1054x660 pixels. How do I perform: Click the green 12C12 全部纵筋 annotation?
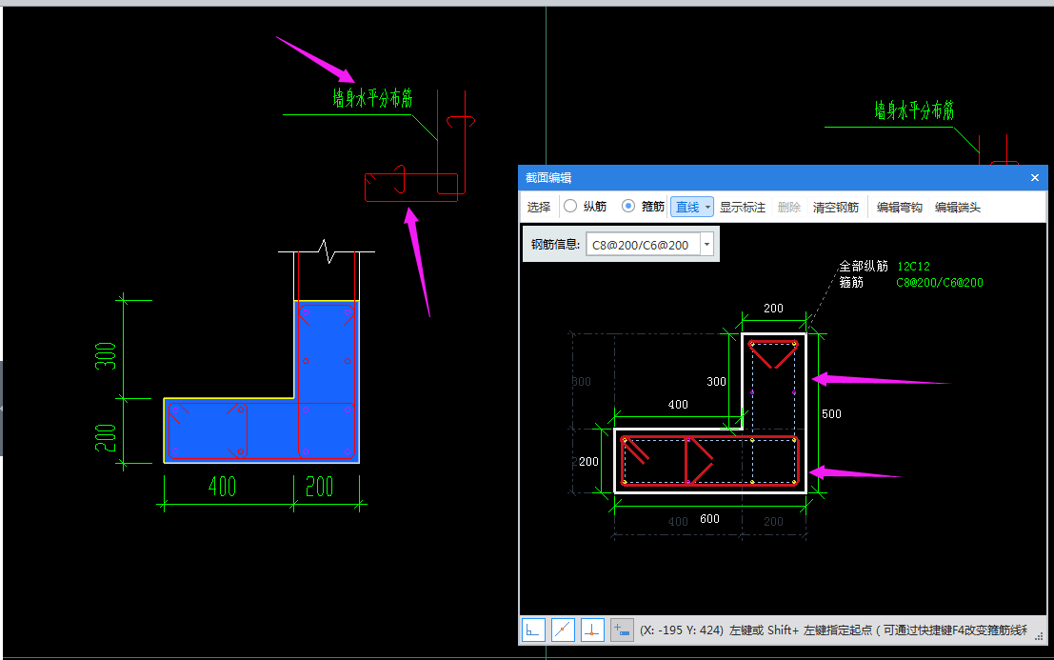click(913, 267)
